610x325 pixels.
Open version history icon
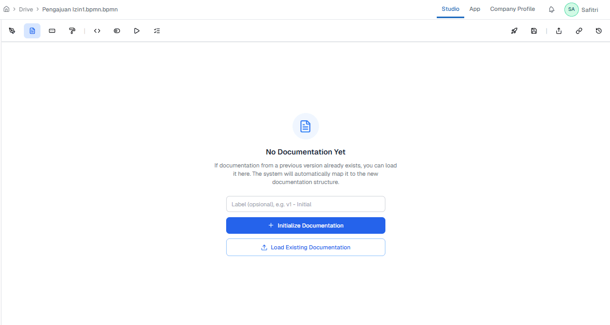pos(599,31)
